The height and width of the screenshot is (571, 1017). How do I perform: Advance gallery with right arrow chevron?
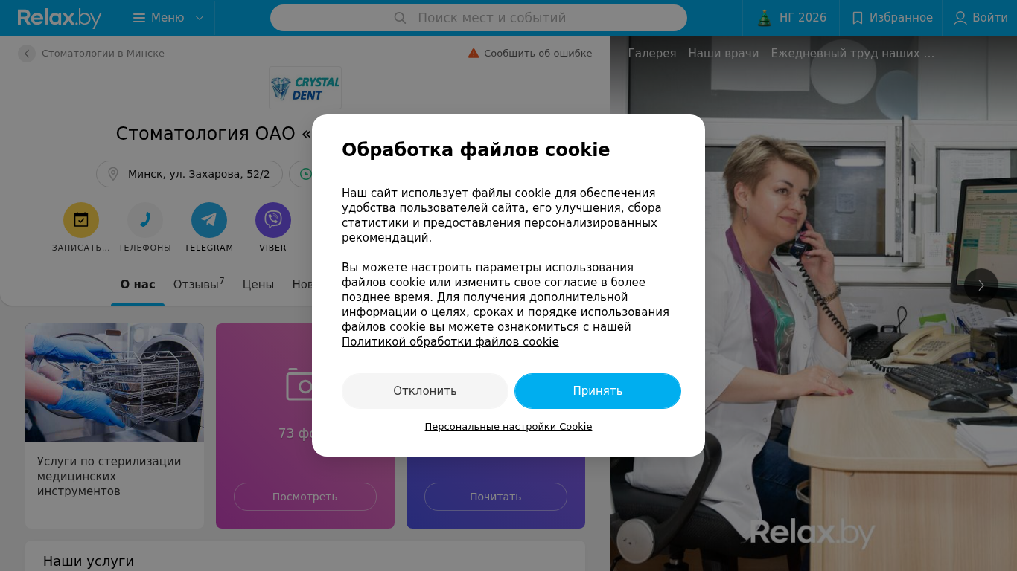pyautogui.click(x=981, y=285)
